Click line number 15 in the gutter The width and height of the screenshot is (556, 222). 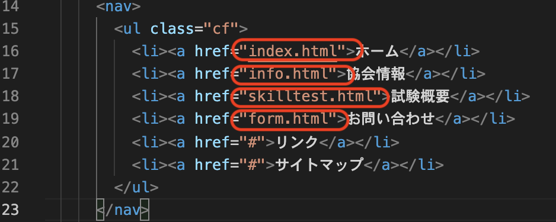point(9,29)
